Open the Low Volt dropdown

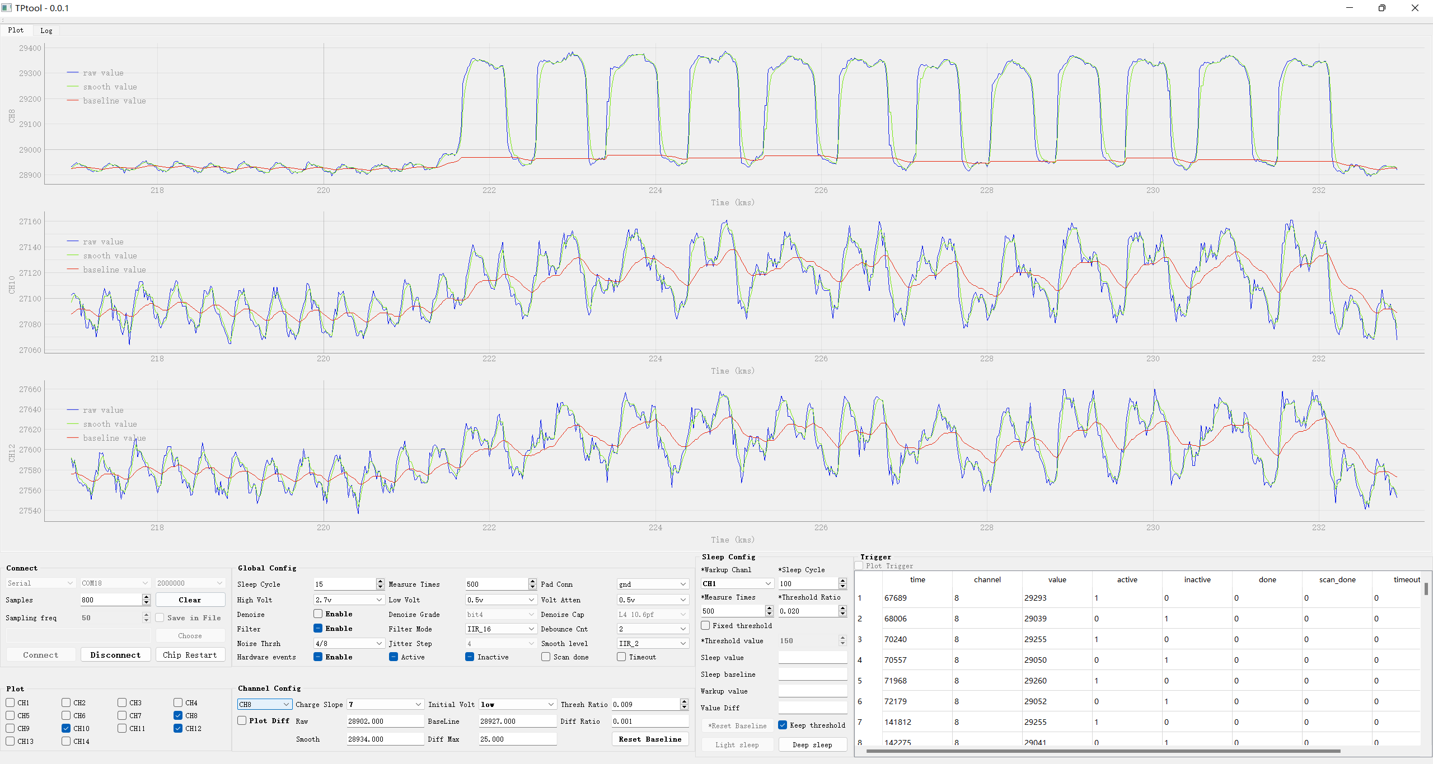pos(501,600)
